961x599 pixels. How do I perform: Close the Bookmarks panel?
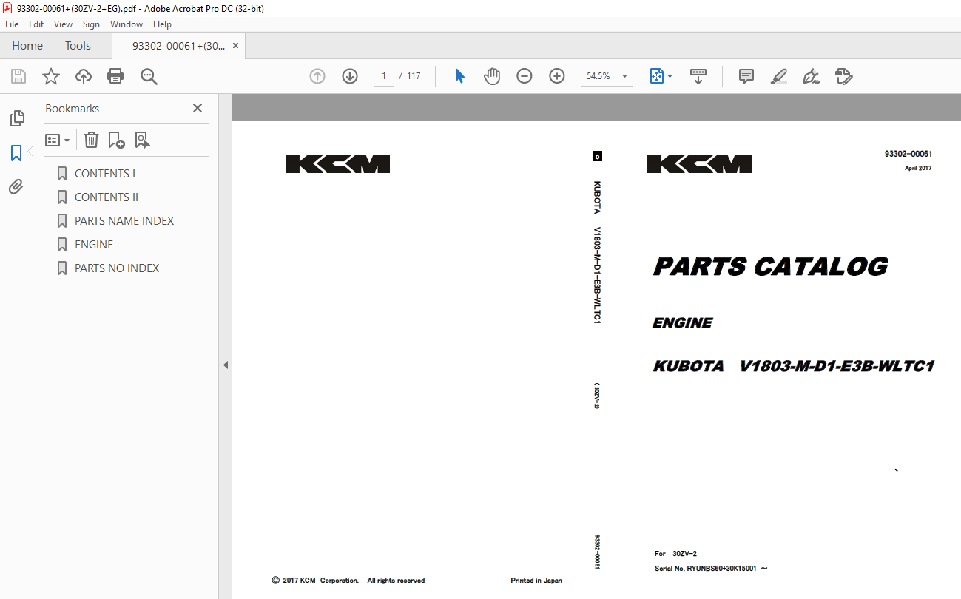pyautogui.click(x=198, y=108)
